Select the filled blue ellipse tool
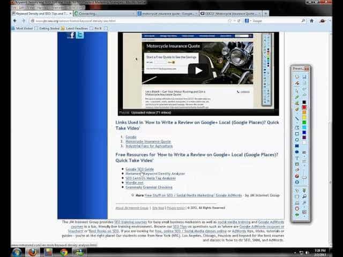 (x=297, y=152)
